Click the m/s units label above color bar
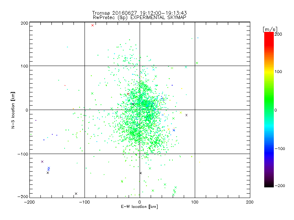 click(270, 29)
